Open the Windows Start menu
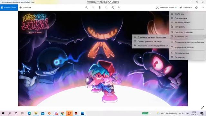 point(3,113)
